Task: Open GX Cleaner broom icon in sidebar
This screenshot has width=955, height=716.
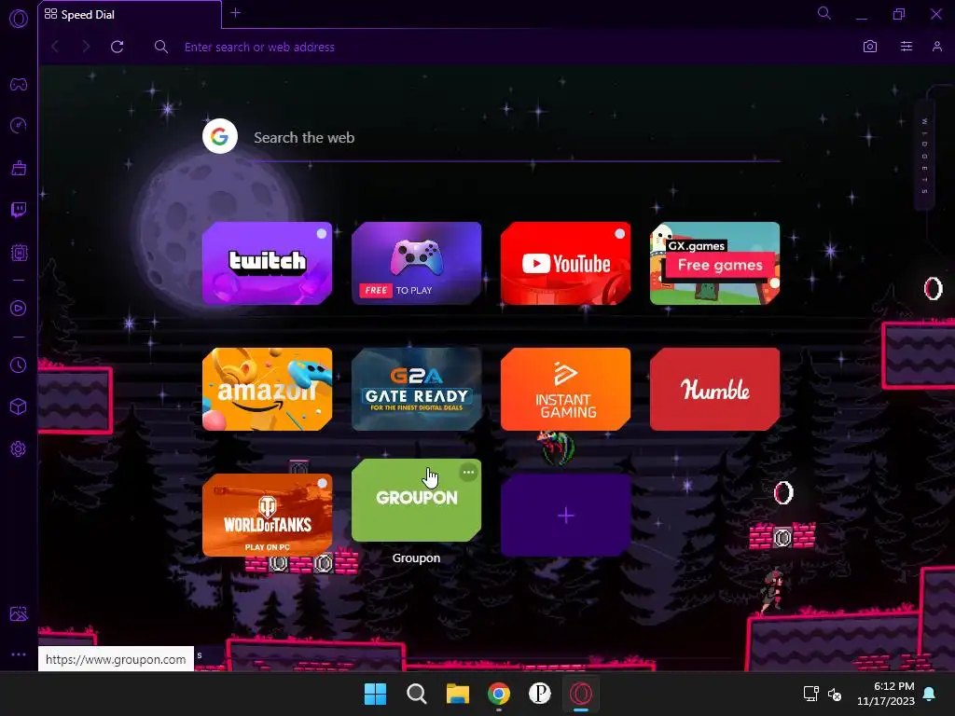Action: click(19, 168)
